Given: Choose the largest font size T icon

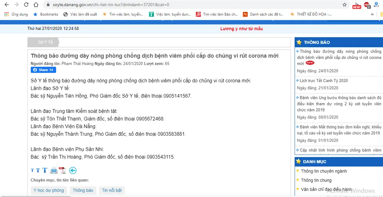Looking at the screenshot, I should point(44,170).
